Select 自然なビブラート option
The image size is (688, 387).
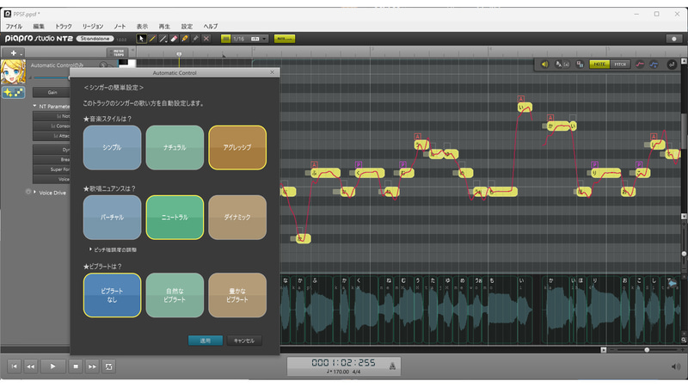click(x=175, y=295)
